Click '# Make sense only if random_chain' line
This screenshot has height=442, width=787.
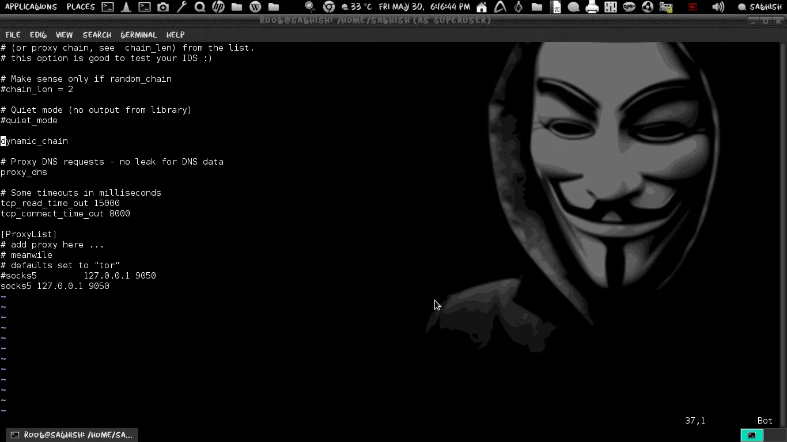[86, 79]
